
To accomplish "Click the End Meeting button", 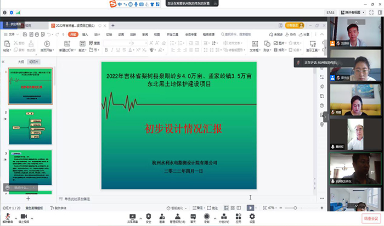I will 371,218.
